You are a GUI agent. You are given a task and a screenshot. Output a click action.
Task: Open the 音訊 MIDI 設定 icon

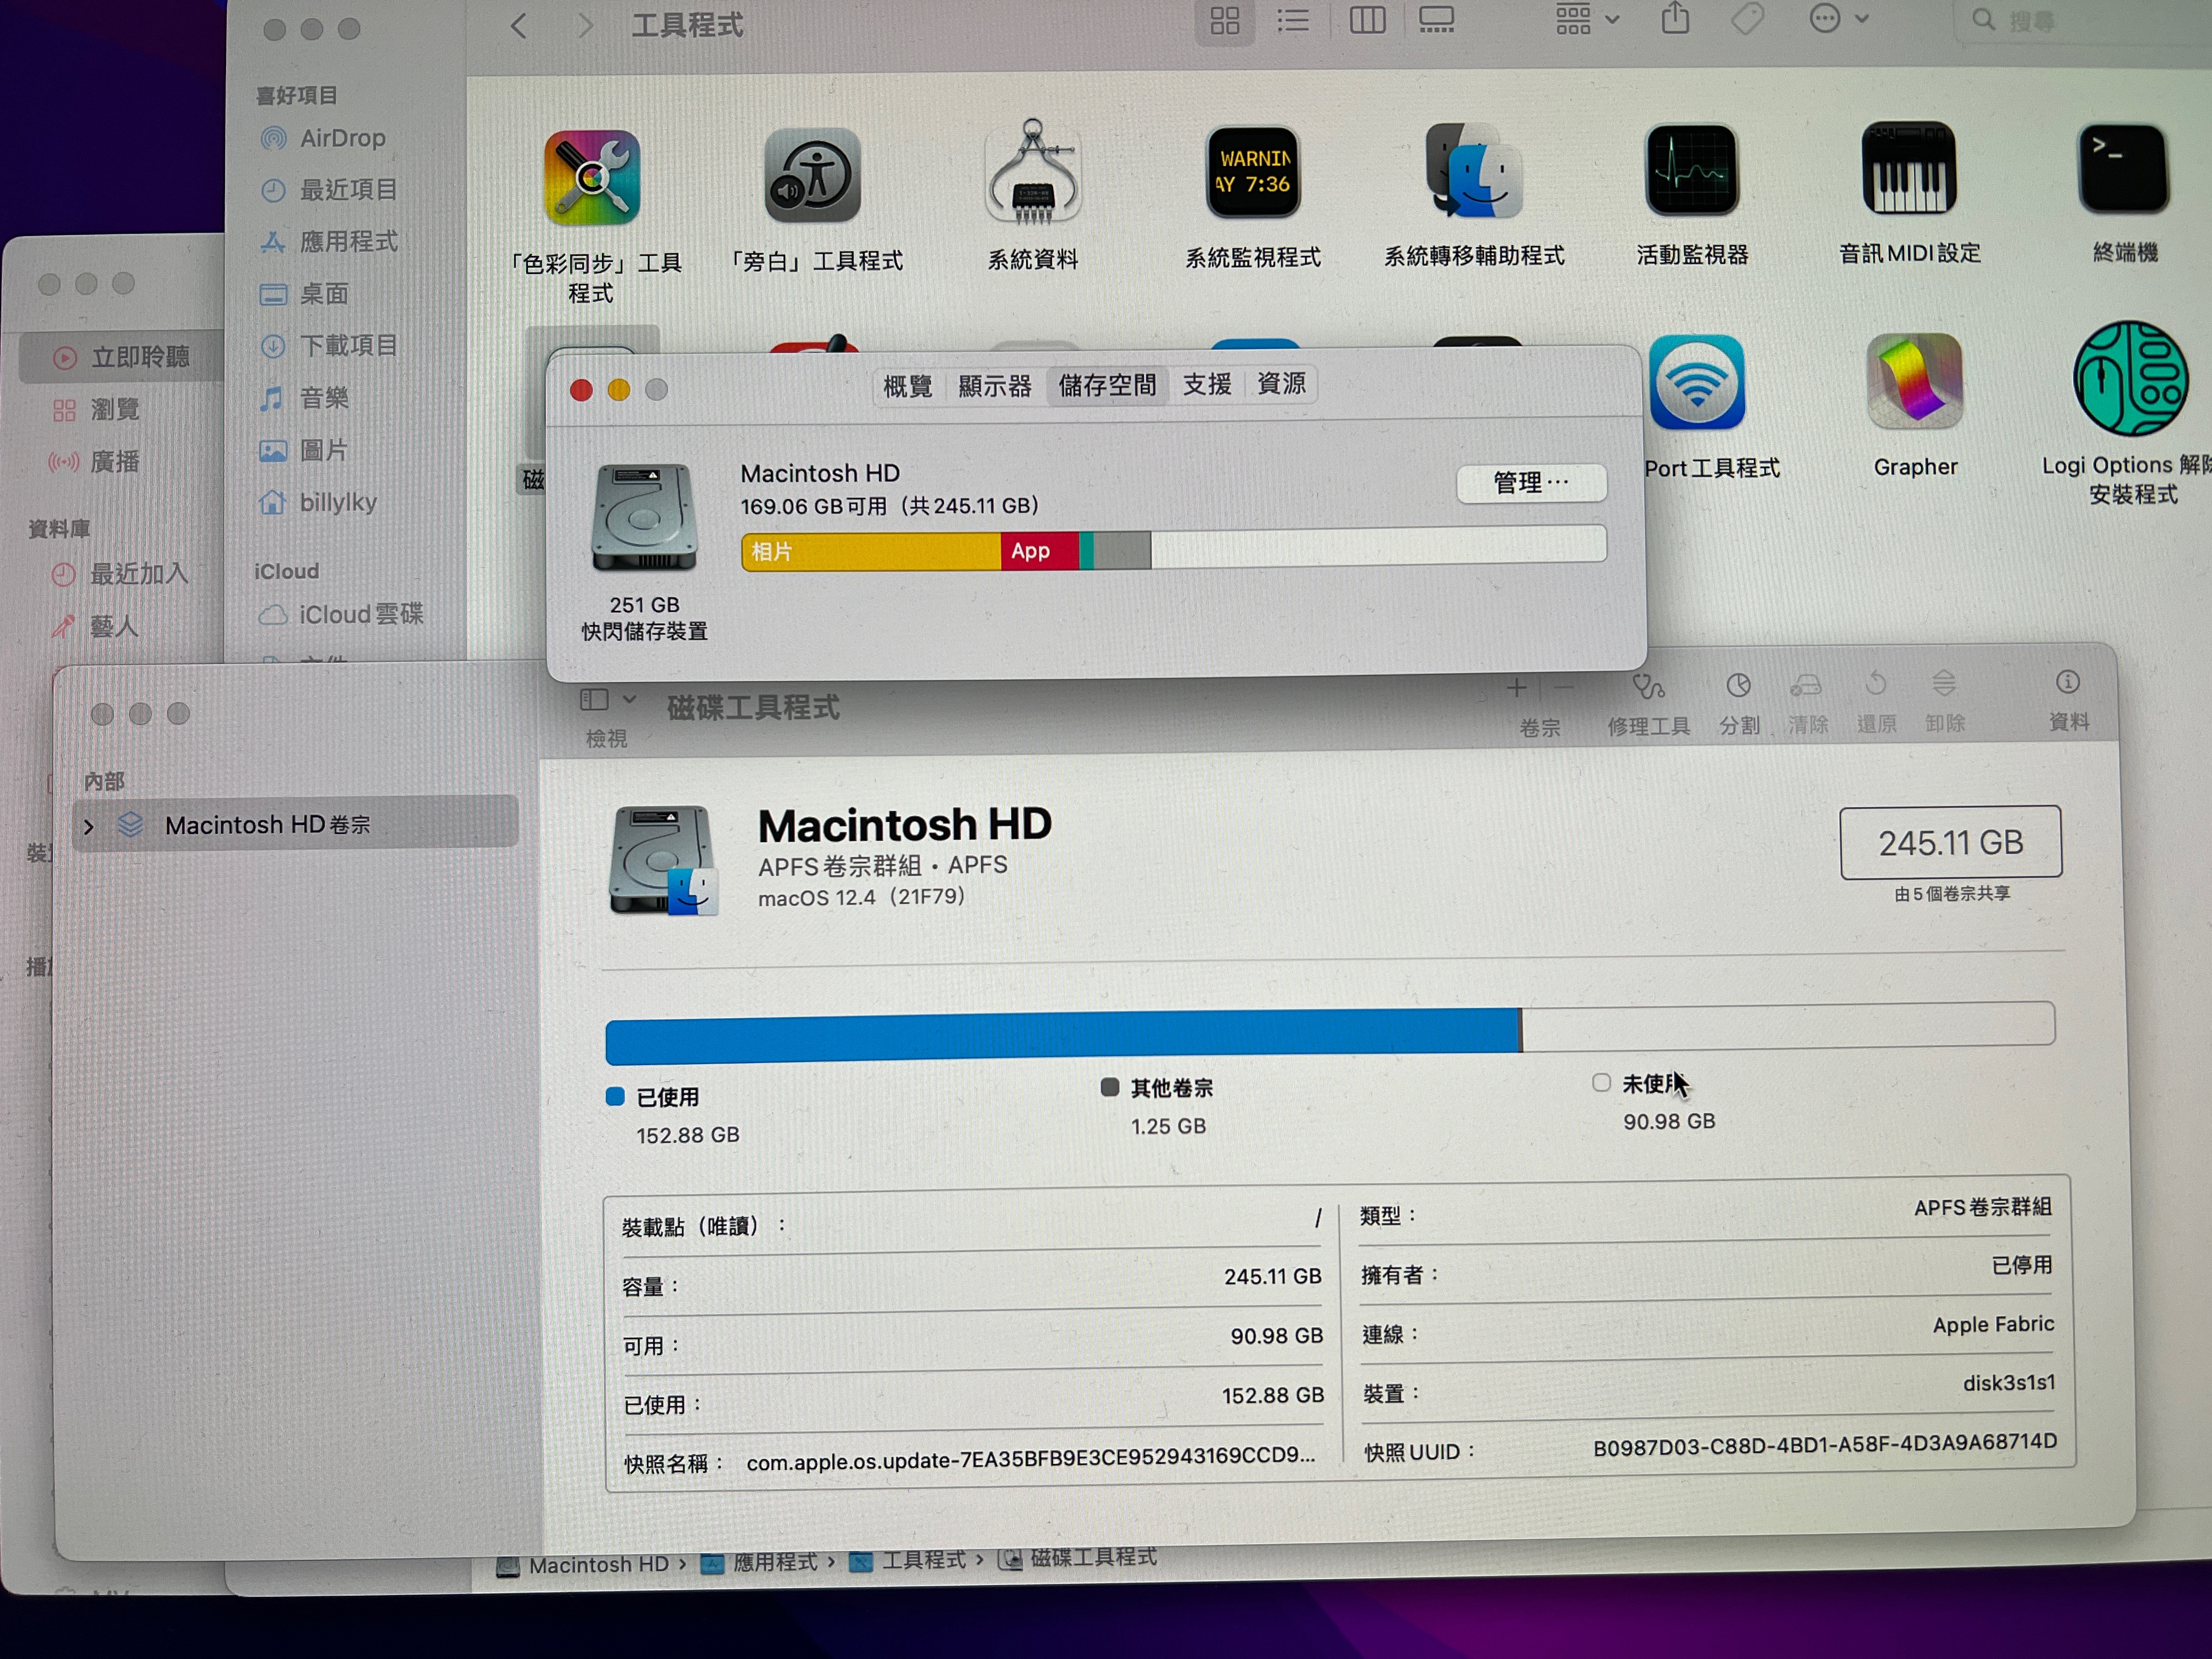(x=1909, y=168)
